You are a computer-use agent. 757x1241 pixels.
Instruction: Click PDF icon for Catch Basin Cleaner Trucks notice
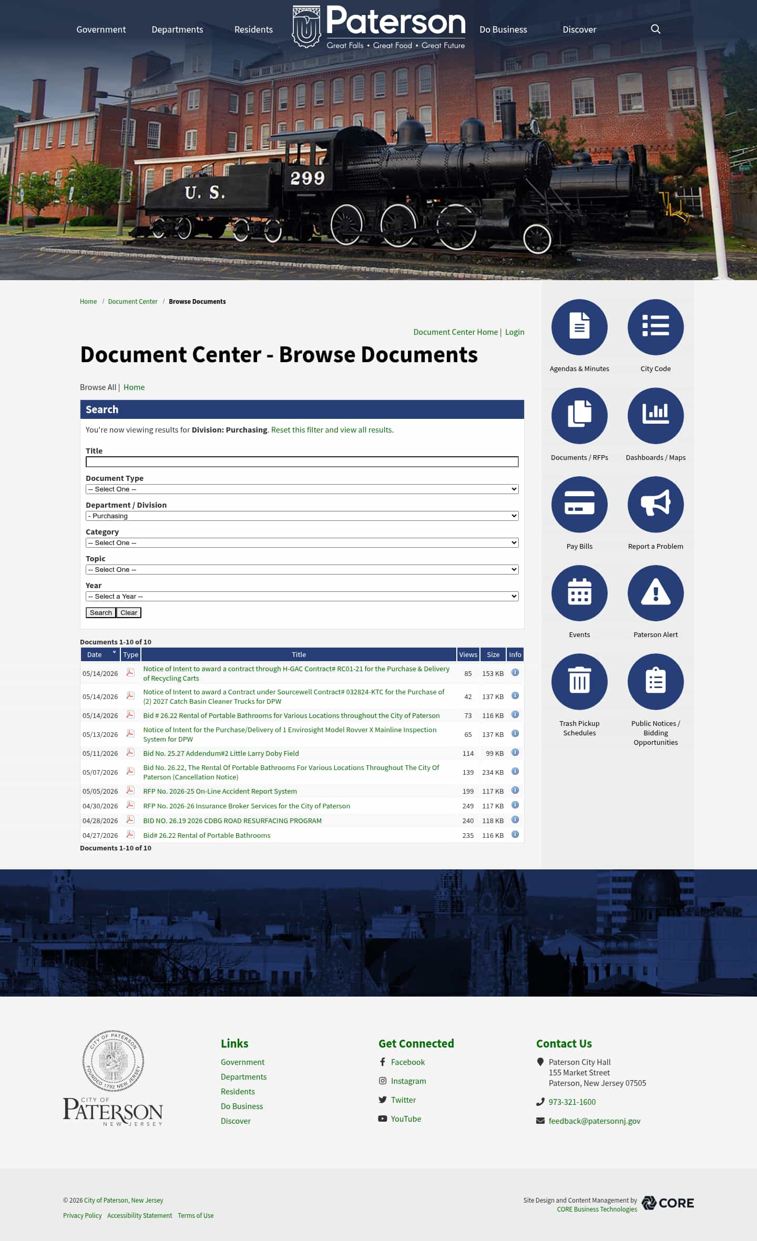click(x=130, y=695)
